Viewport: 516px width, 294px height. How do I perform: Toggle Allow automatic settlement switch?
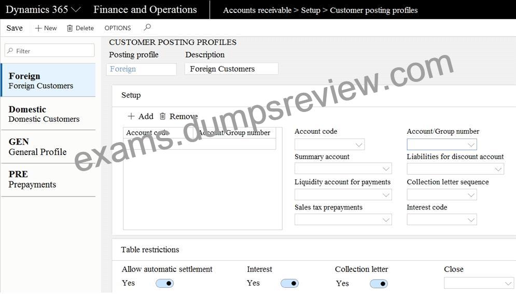pos(164,283)
